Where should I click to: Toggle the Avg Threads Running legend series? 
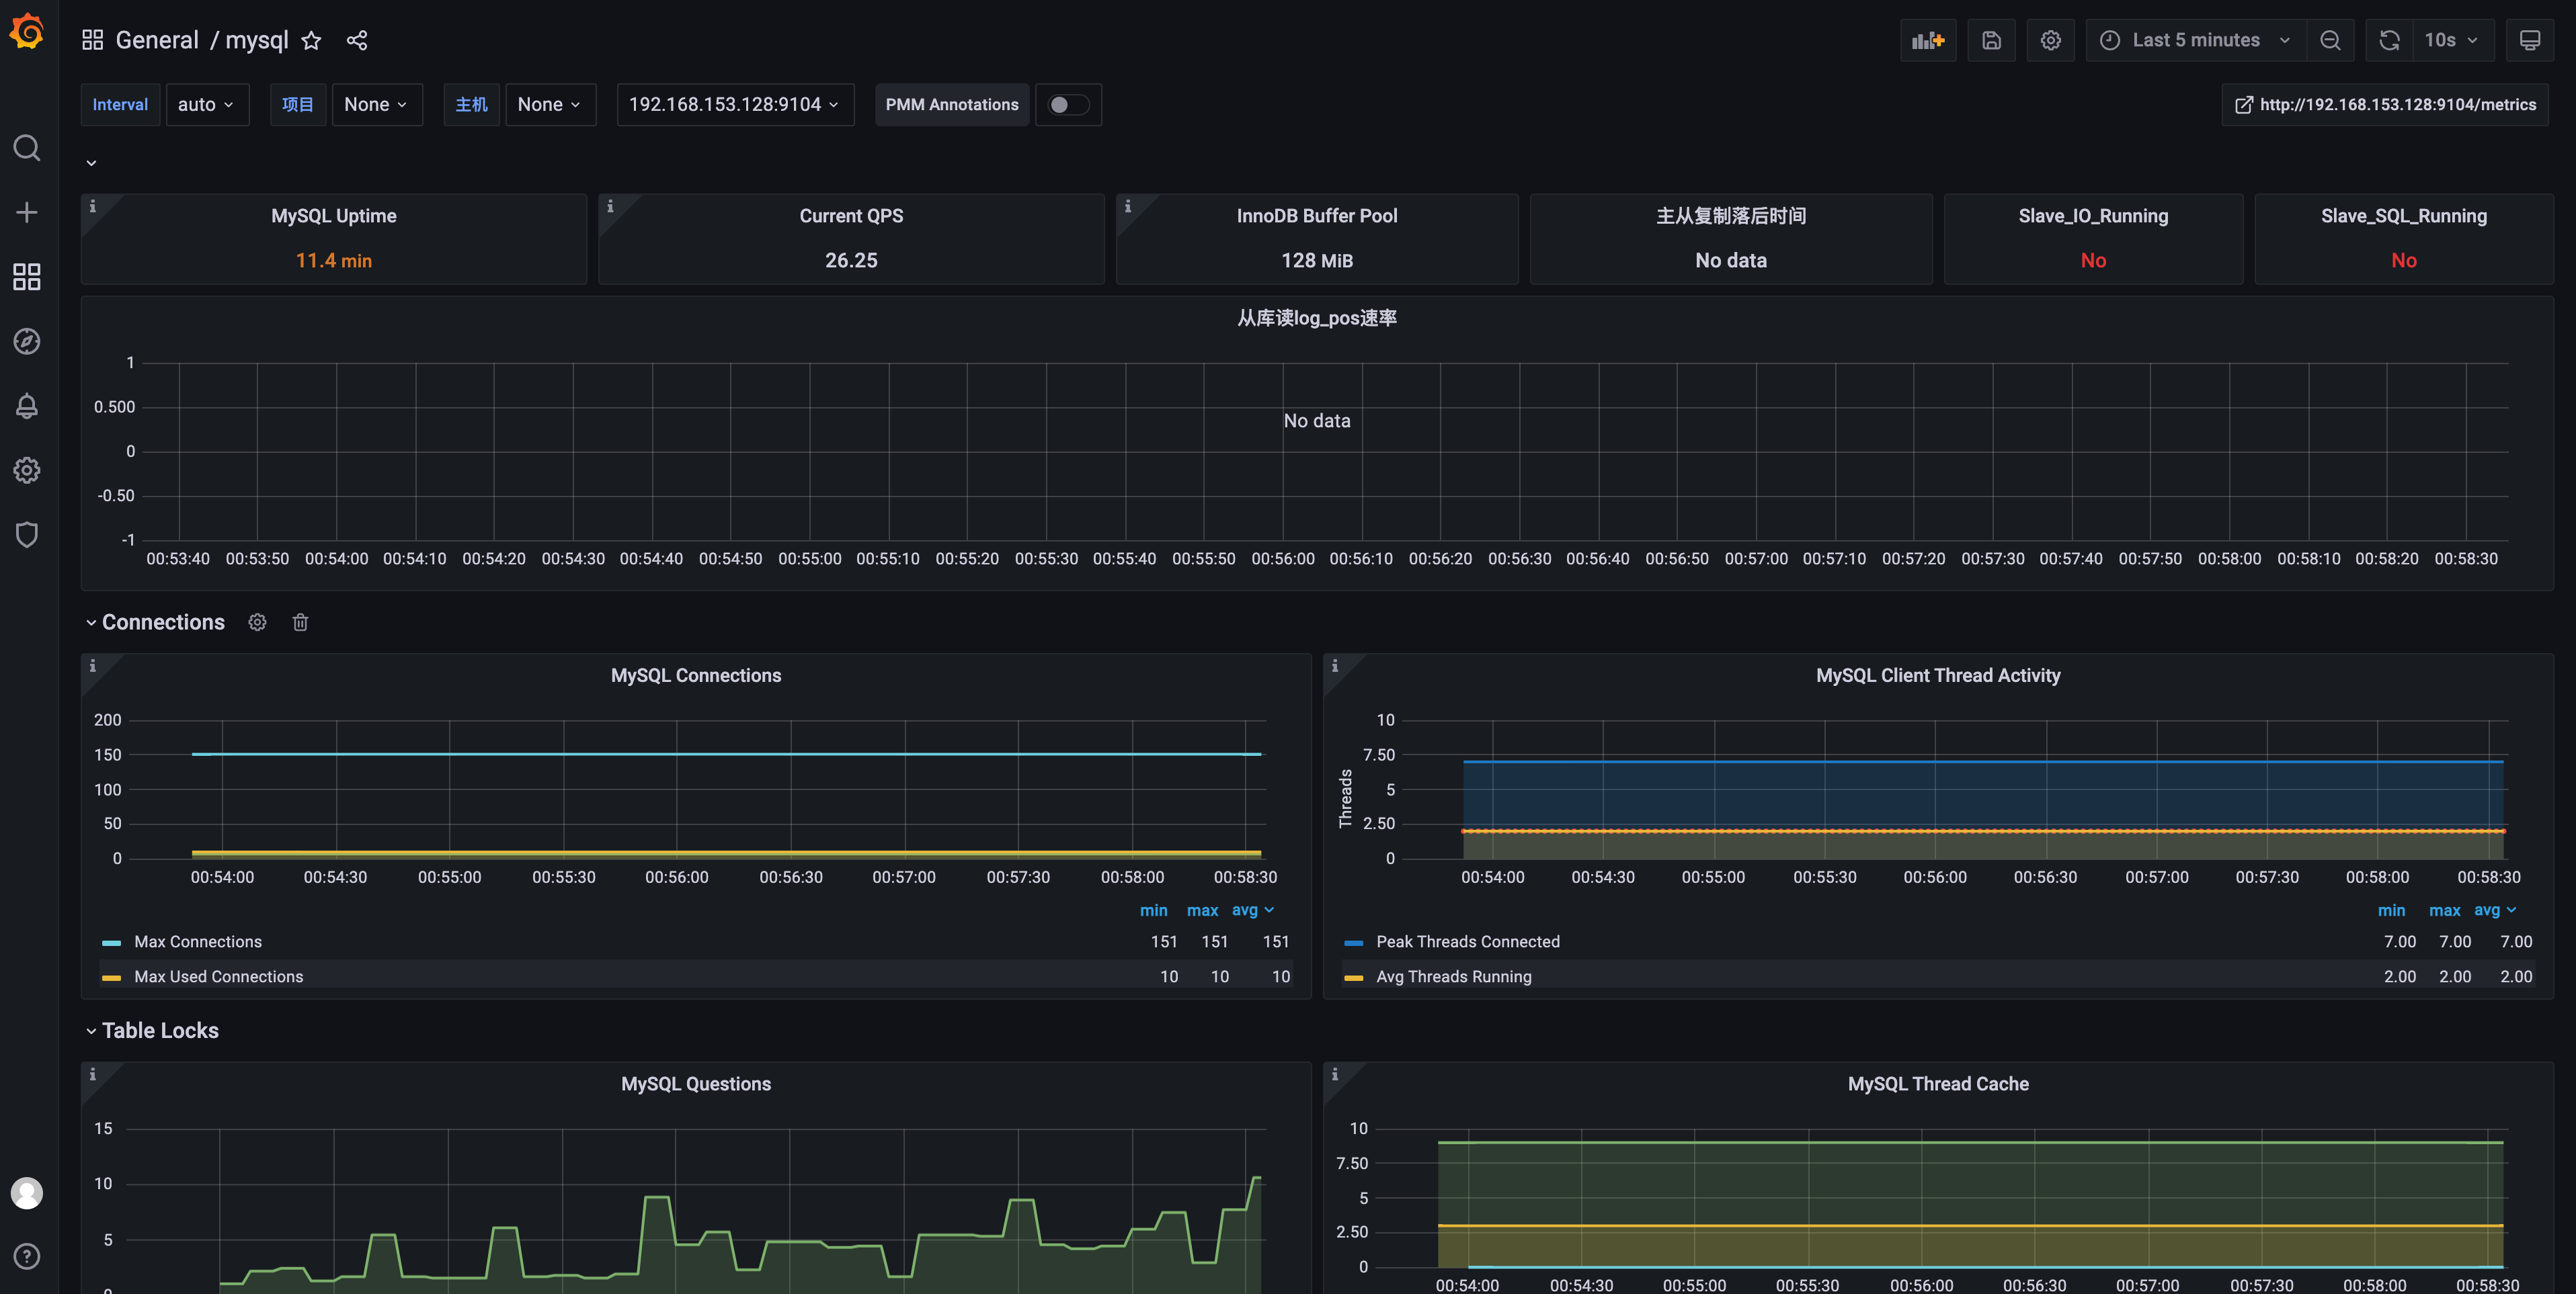click(x=1453, y=976)
